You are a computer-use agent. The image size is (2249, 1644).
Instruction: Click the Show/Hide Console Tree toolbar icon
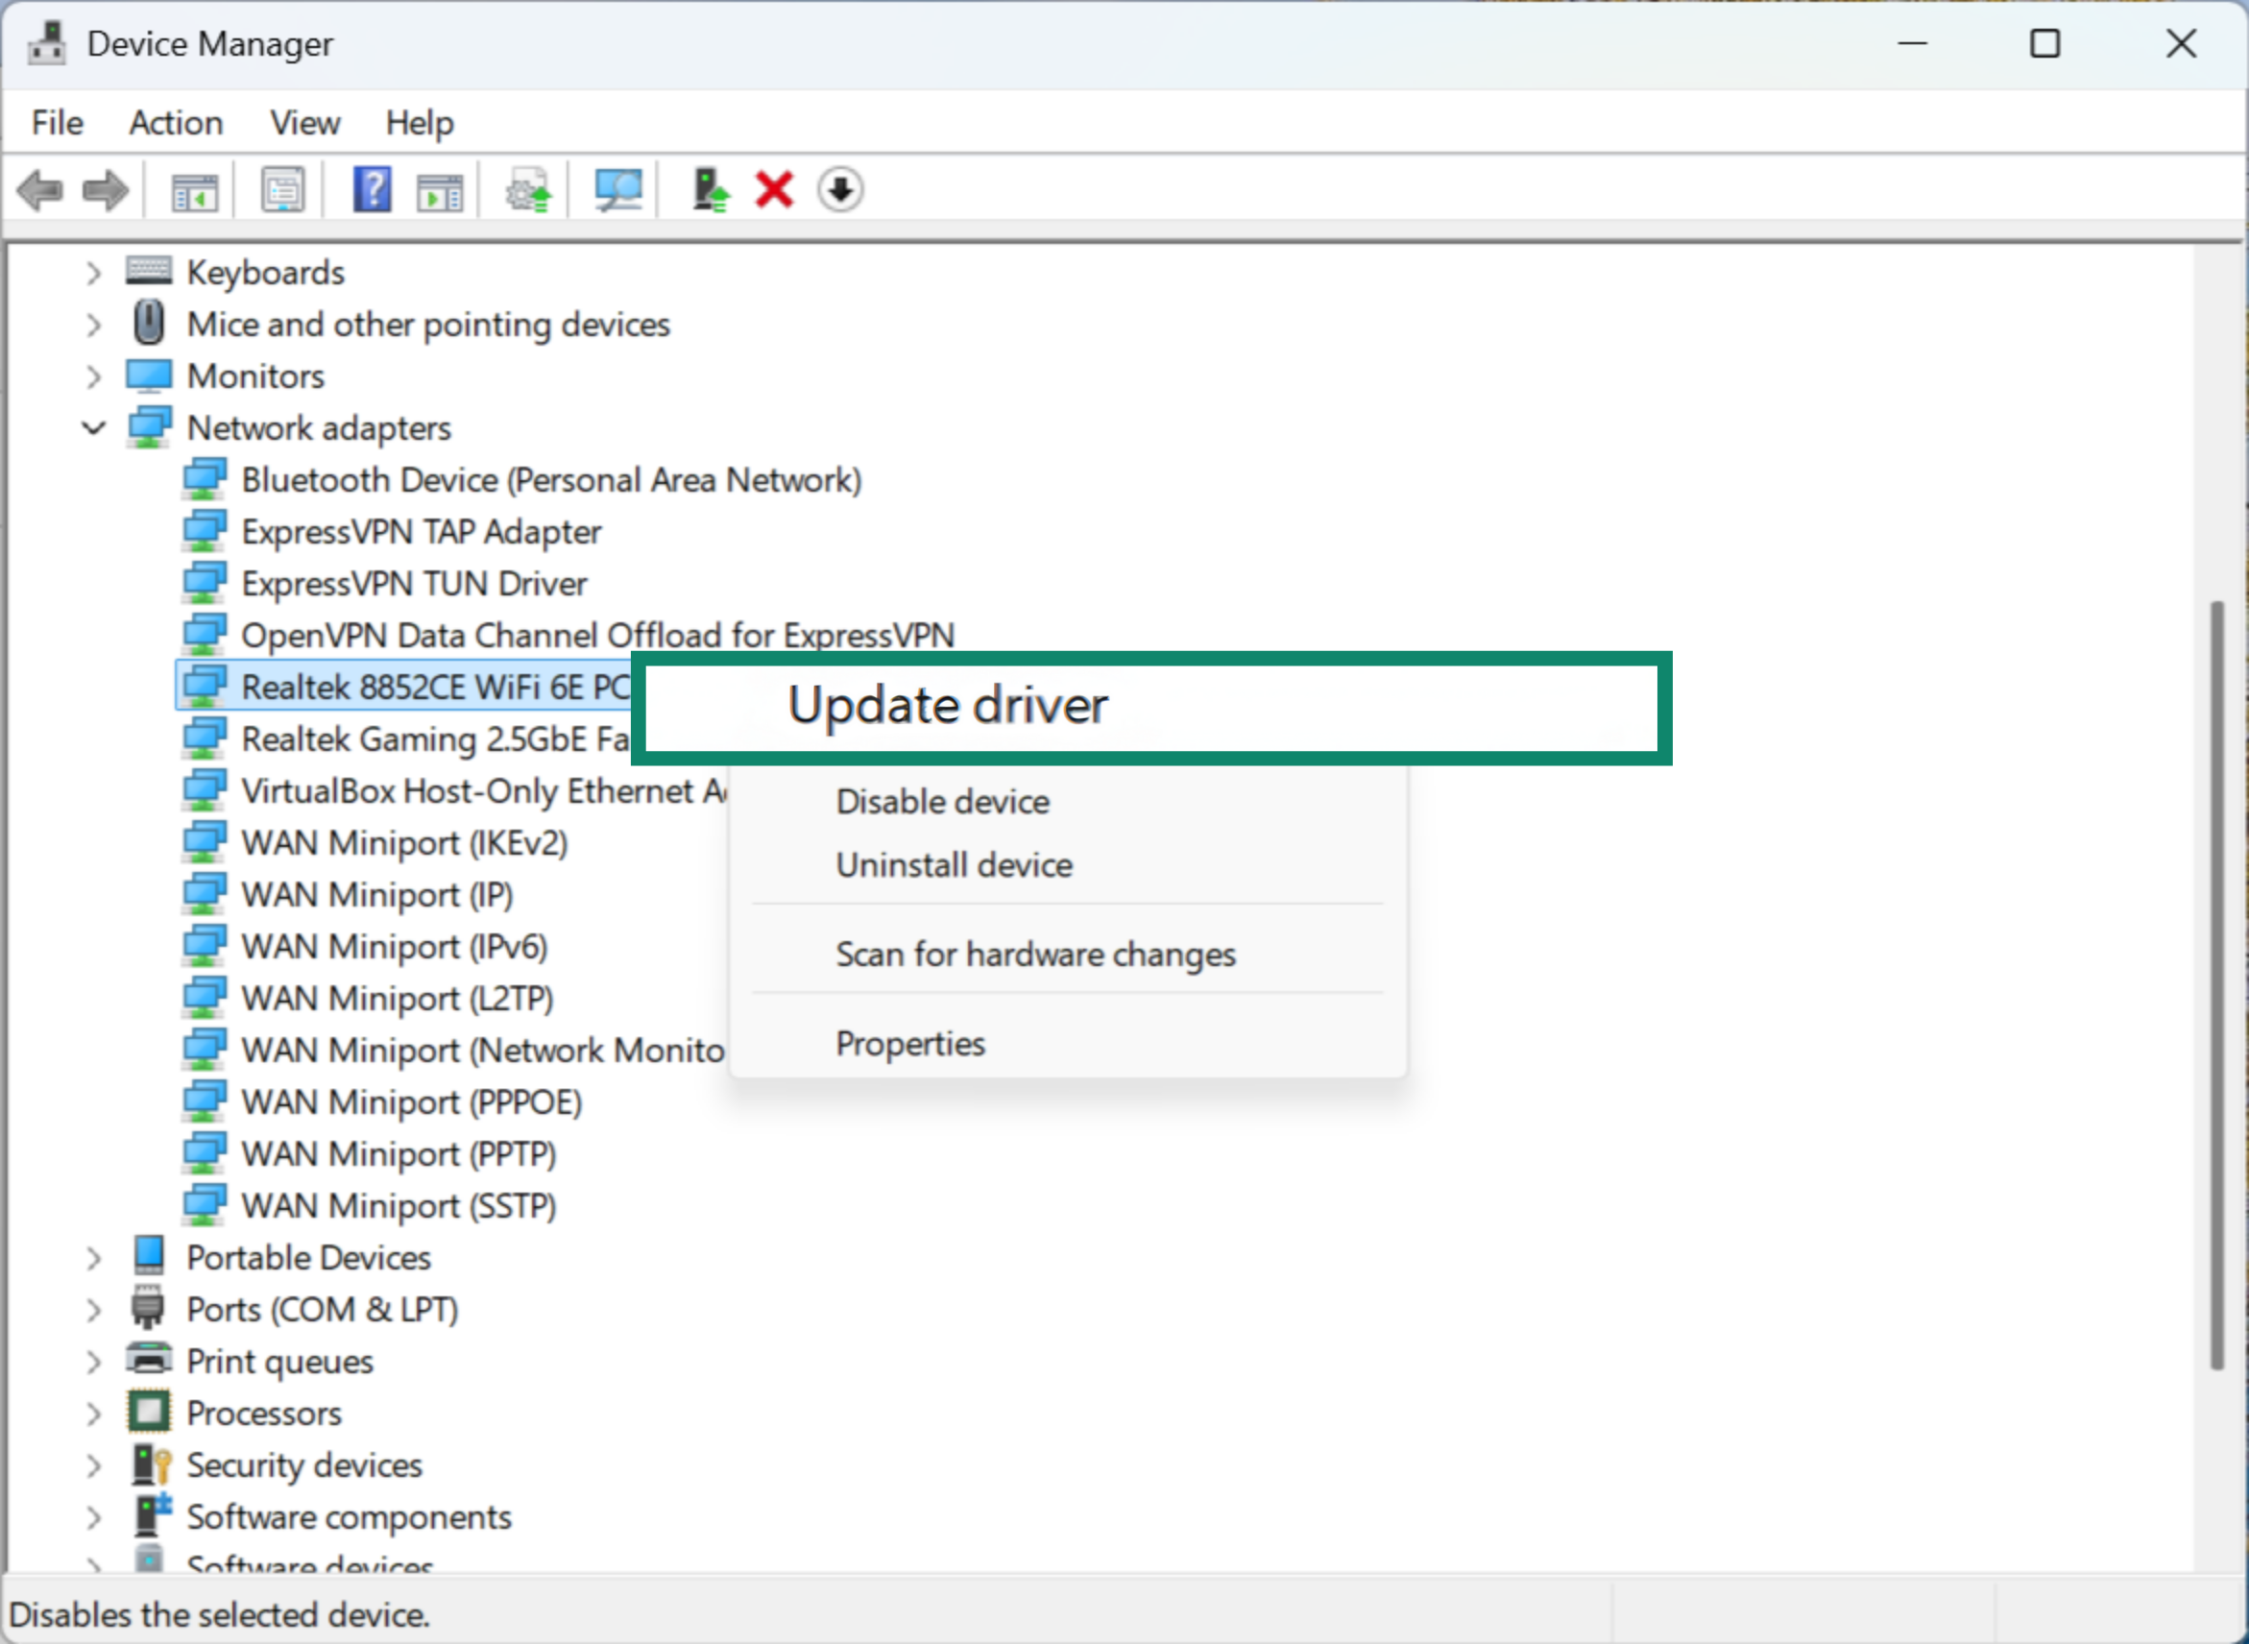click(x=195, y=189)
